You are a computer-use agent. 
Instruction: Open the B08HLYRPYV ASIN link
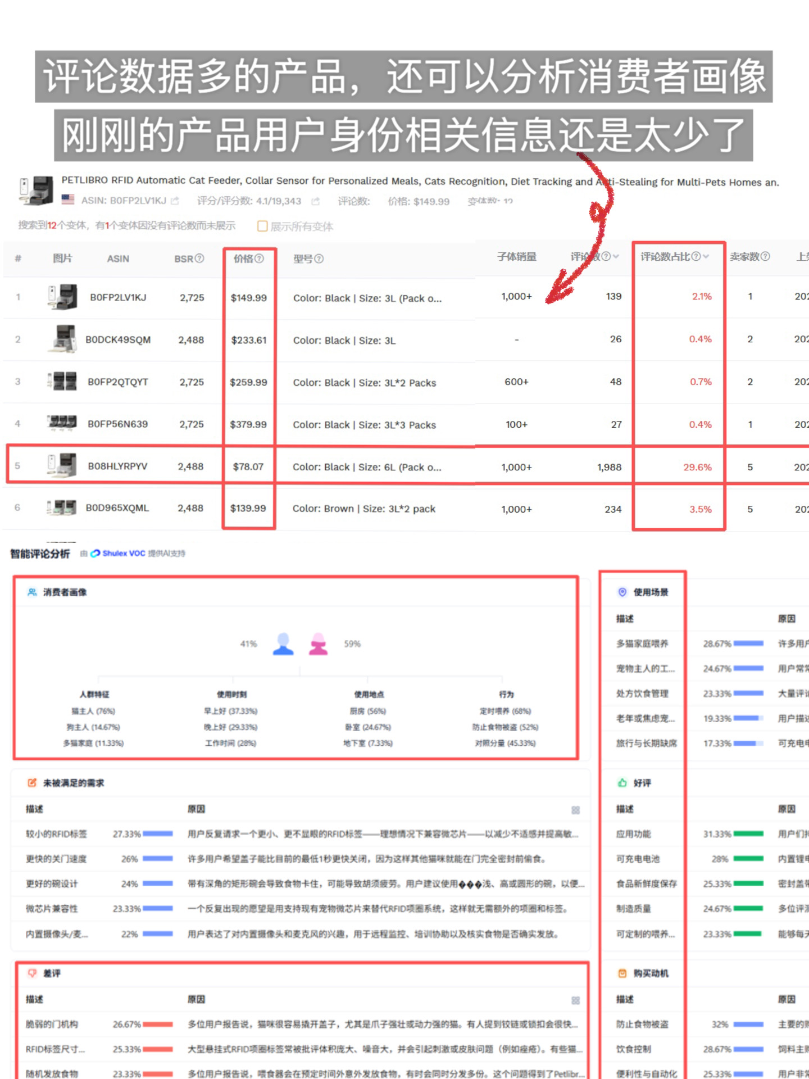[117, 466]
